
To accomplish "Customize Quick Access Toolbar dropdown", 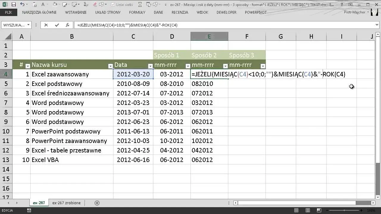I will tap(165, 5).
